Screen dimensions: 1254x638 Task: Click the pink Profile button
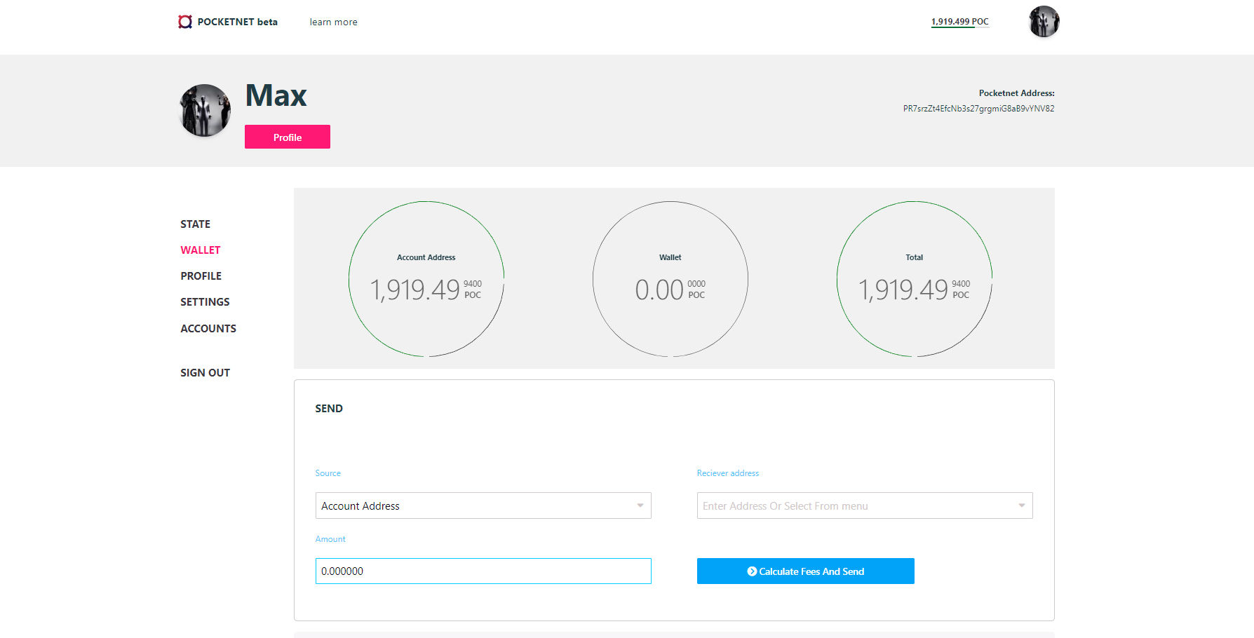(x=288, y=137)
